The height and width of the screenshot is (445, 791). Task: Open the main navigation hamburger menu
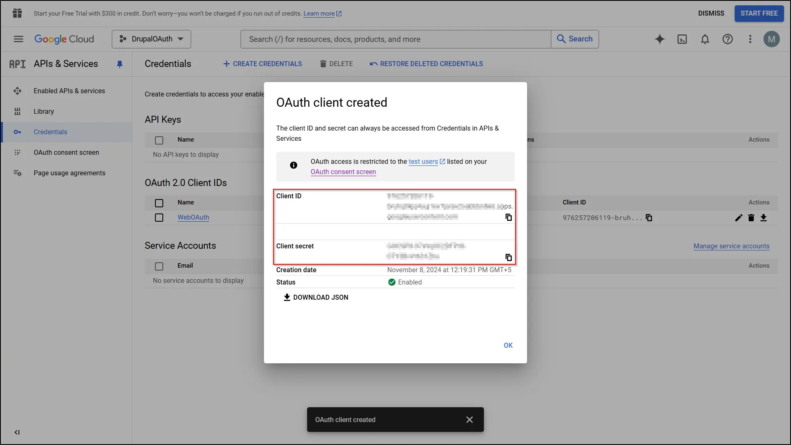point(19,39)
